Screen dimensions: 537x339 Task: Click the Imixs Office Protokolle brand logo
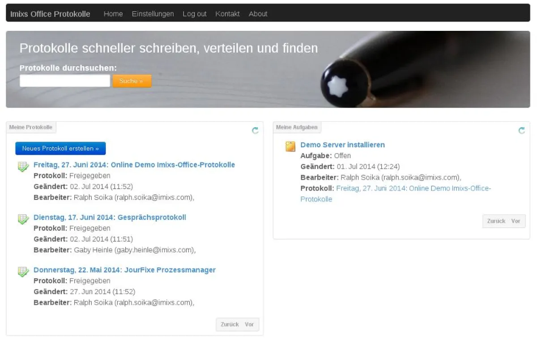(49, 14)
